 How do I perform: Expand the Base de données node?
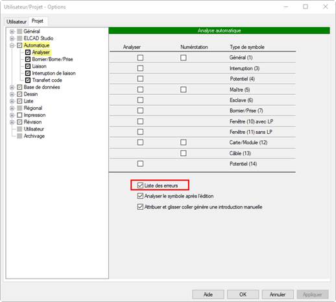(x=12, y=87)
